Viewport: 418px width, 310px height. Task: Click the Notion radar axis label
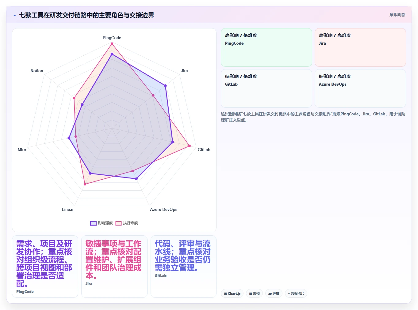click(37, 71)
